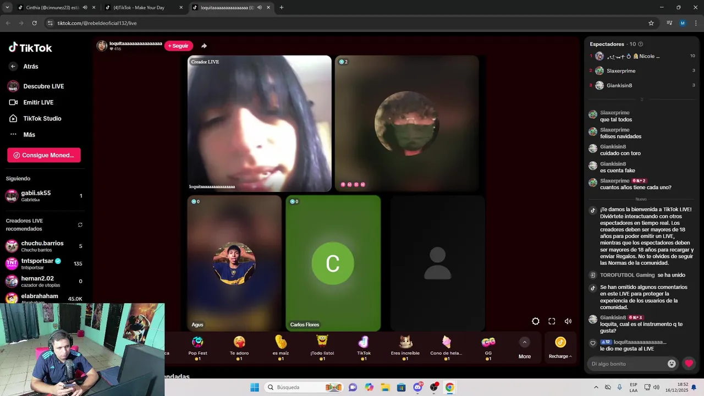Image resolution: width=704 pixels, height=396 pixels.
Task: Send the Te adoro gift
Action: [x=239, y=347]
